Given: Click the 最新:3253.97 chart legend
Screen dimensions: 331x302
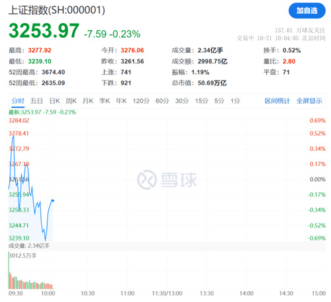Looking at the screenshot, I should pos(42,112).
